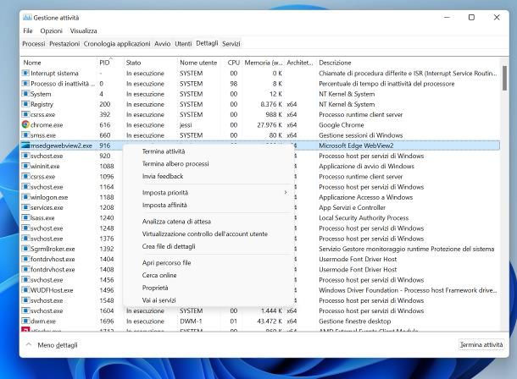The image size is (517, 379).
Task: Sort by the Nome utente column header
Action: tap(198, 63)
